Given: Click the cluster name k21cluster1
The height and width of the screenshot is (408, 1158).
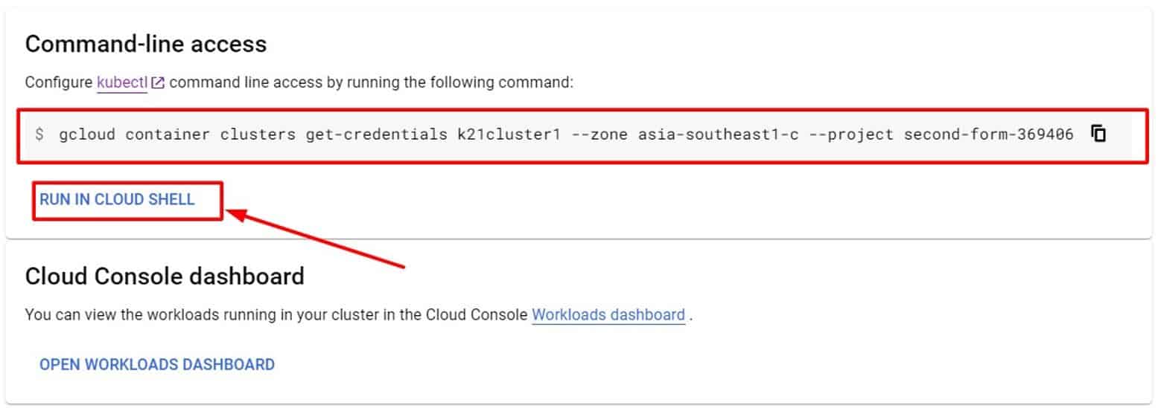Looking at the screenshot, I should tap(509, 135).
